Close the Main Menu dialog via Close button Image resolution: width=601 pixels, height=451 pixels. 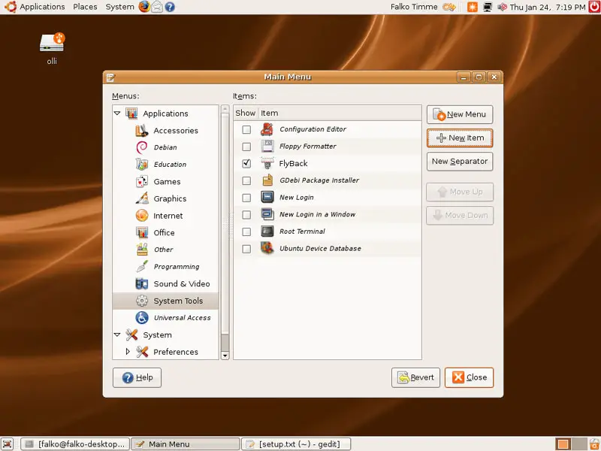click(469, 378)
